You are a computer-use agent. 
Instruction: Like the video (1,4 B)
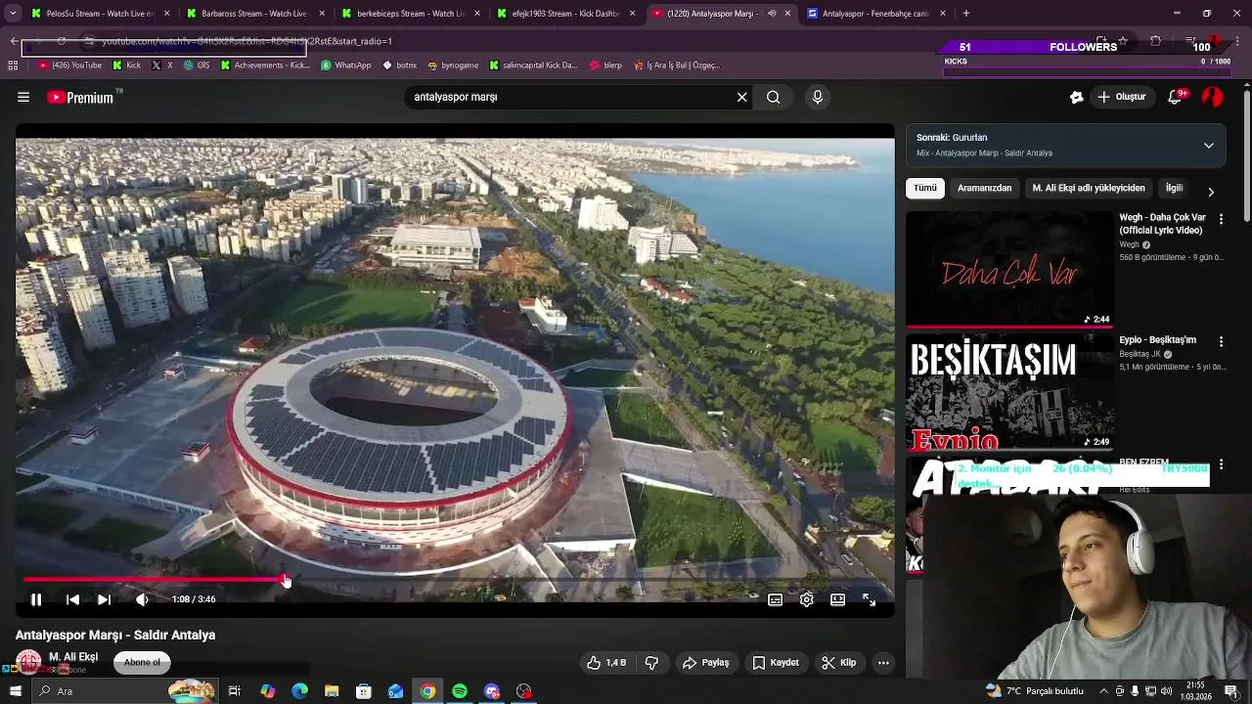[x=606, y=663]
